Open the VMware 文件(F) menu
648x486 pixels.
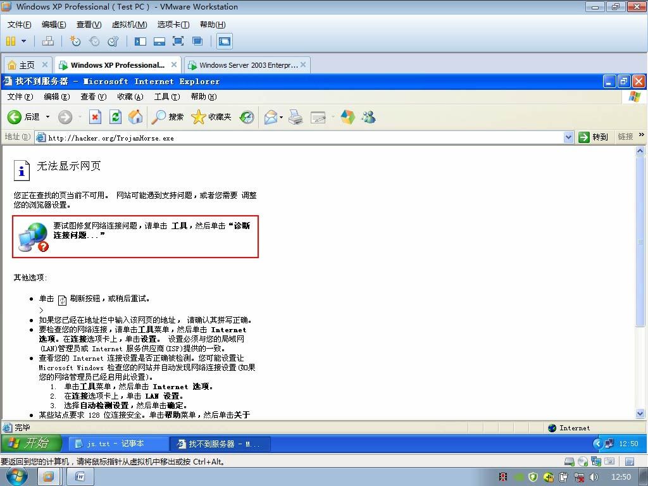[19, 25]
